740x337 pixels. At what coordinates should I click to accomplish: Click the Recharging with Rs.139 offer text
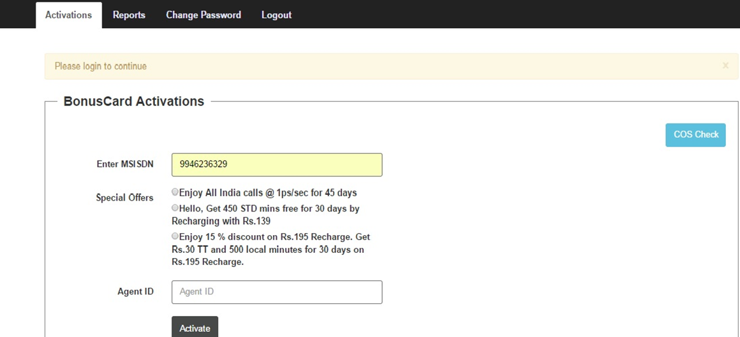[x=221, y=221]
